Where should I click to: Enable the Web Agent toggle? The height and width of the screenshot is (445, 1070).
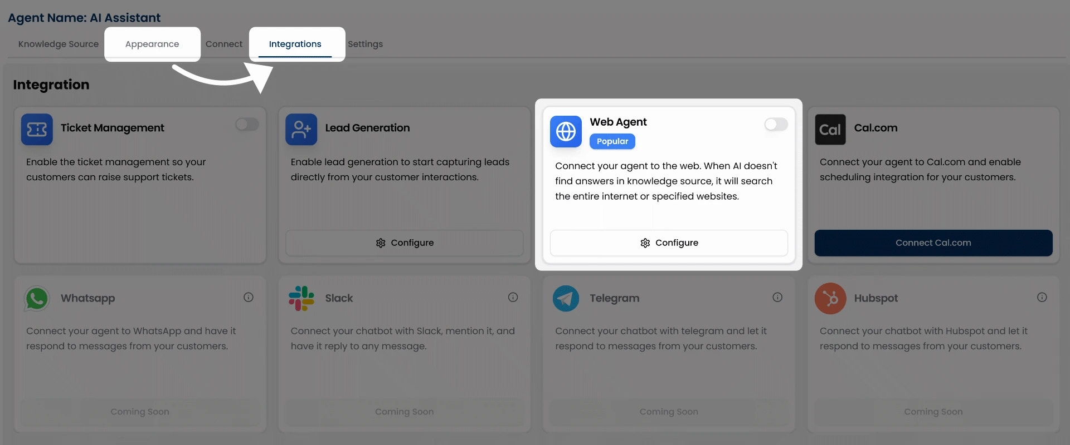pyautogui.click(x=776, y=125)
